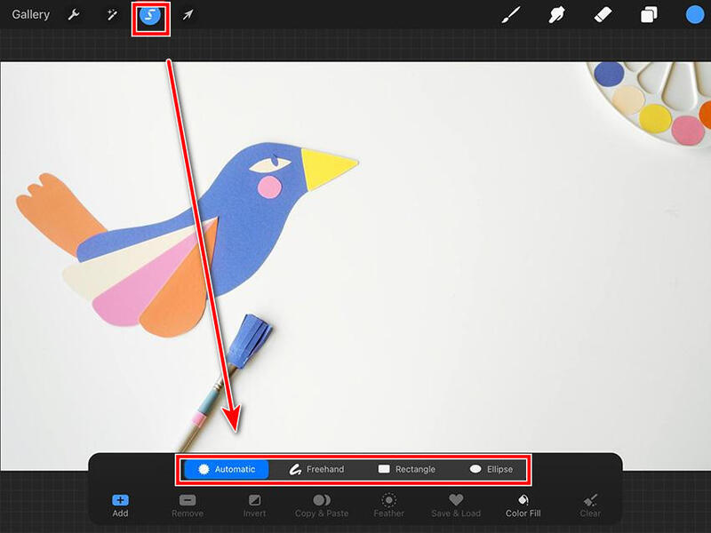Switch to Freehand selection mode
This screenshot has width=711, height=533.
316,470
